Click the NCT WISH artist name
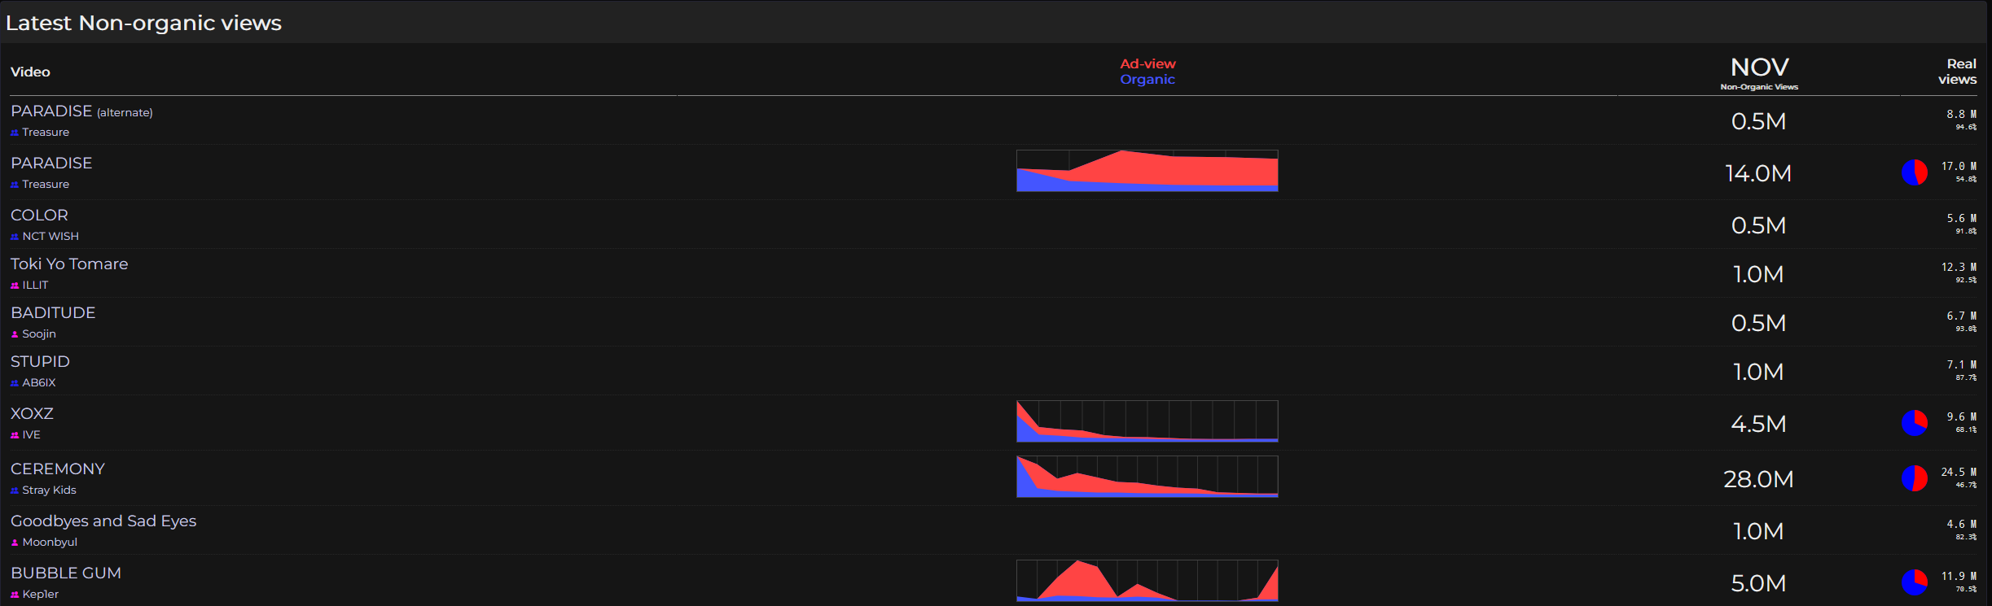1992x606 pixels. (x=50, y=237)
